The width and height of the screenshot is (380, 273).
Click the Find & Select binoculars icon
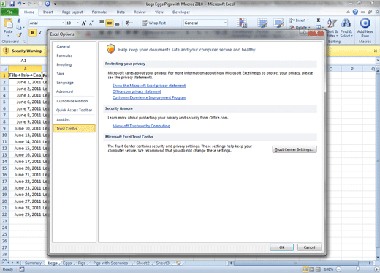(346, 23)
